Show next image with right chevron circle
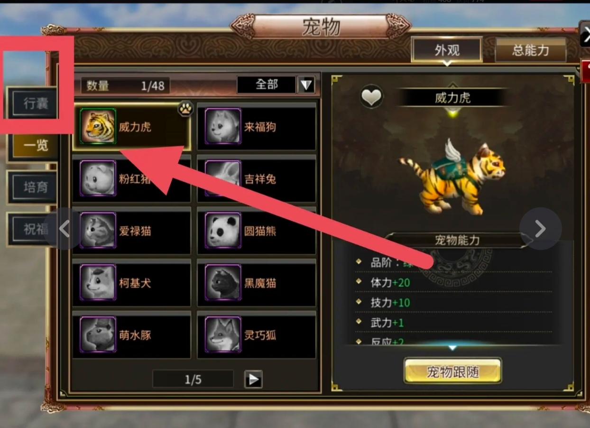 click(x=540, y=229)
